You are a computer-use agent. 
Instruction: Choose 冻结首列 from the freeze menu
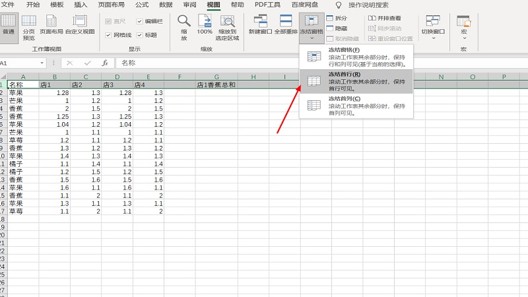(x=356, y=106)
